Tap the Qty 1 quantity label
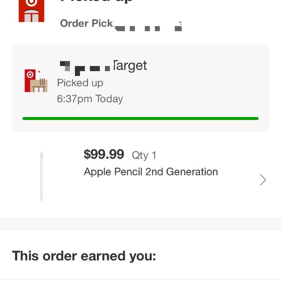The width and height of the screenshot is (281, 281). pyautogui.click(x=144, y=155)
